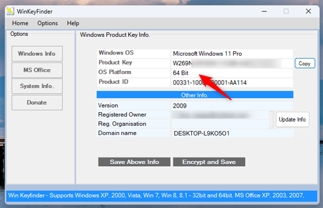Open System Info. panel
Screen dimensions: 323x208
(37, 86)
